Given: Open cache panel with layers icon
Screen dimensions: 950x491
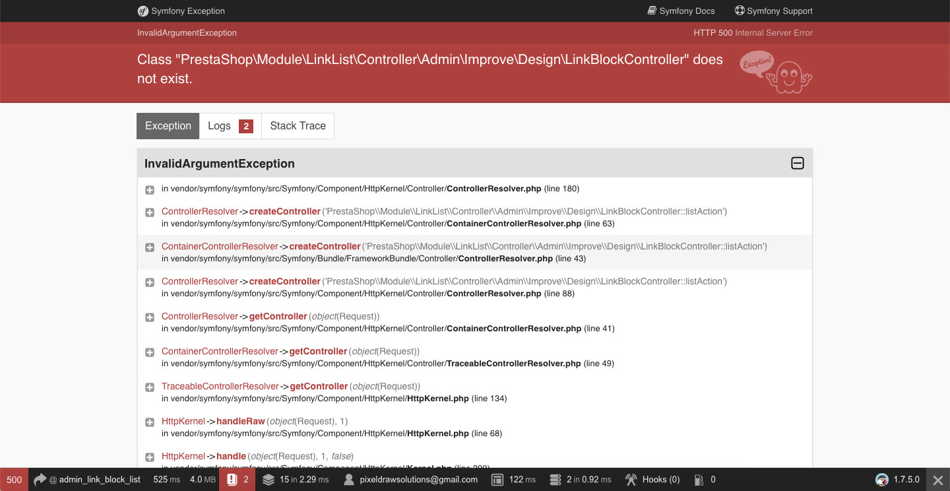Looking at the screenshot, I should (268, 480).
